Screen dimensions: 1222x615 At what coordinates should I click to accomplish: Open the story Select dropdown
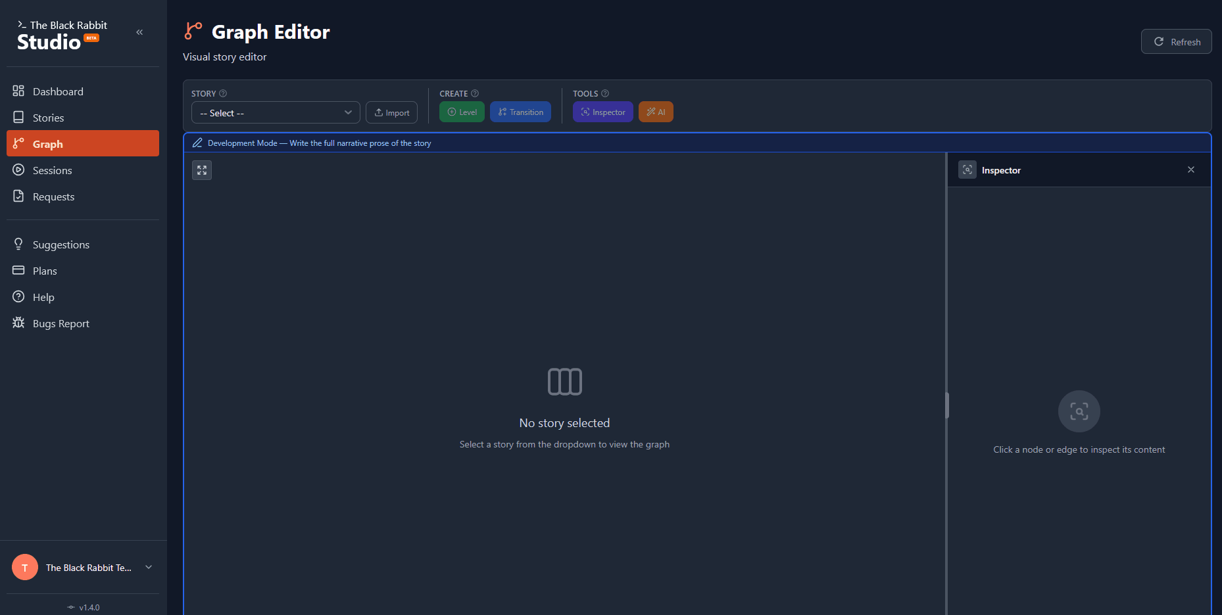click(x=276, y=112)
